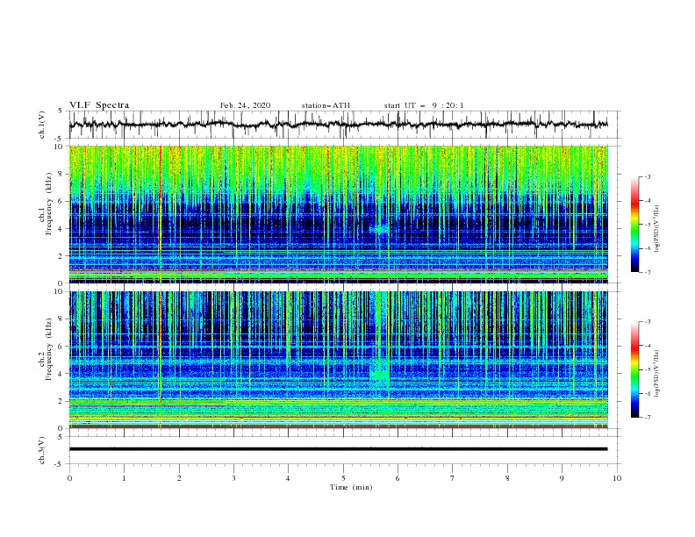The image size is (695, 537).
Task: Click the ch.3 voltage trace strip
Action: coord(338,449)
